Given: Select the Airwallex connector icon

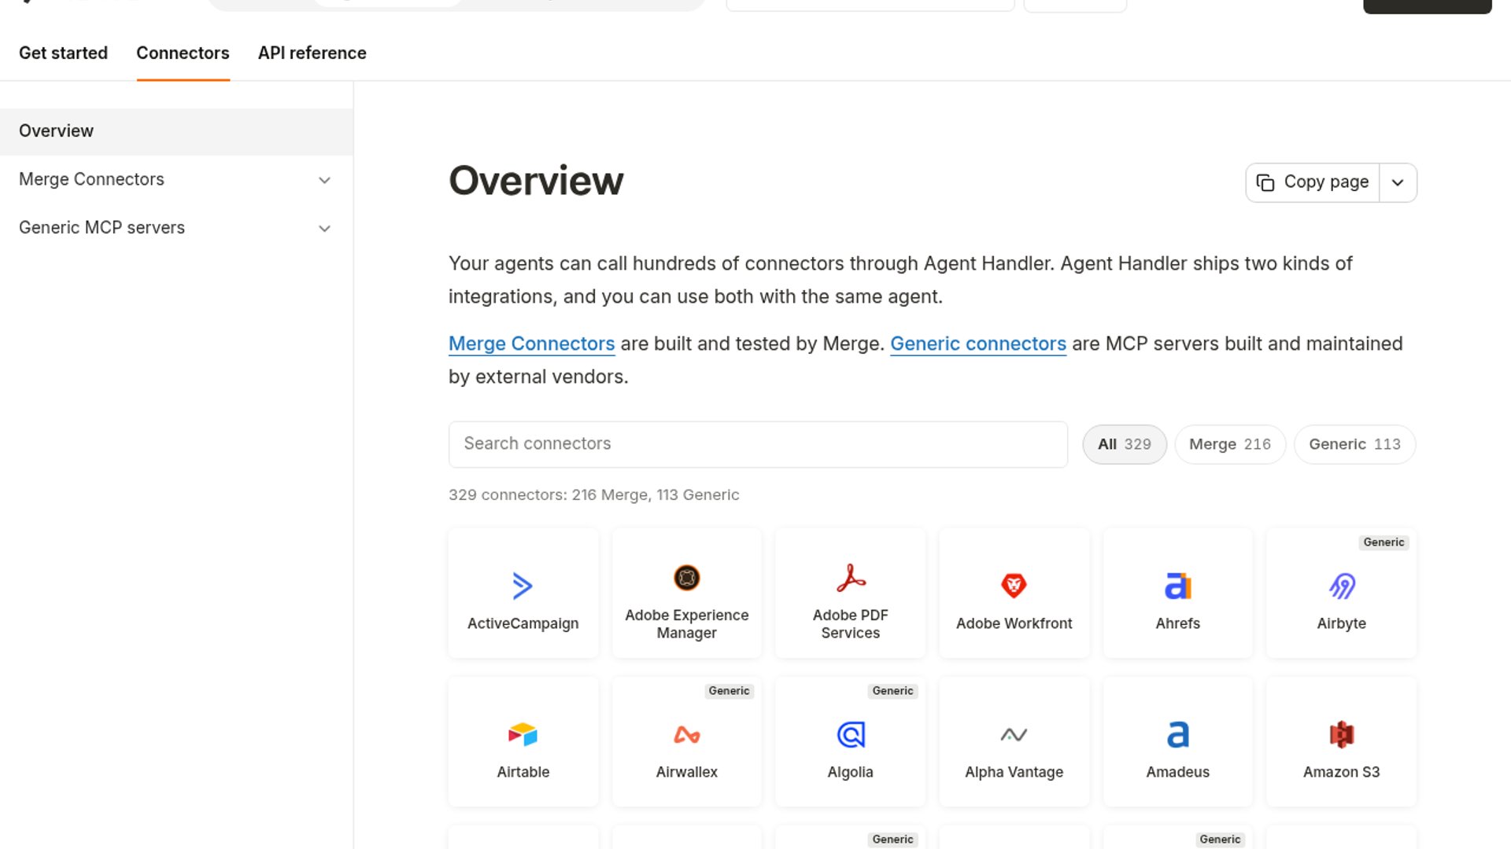Looking at the screenshot, I should coord(686,734).
